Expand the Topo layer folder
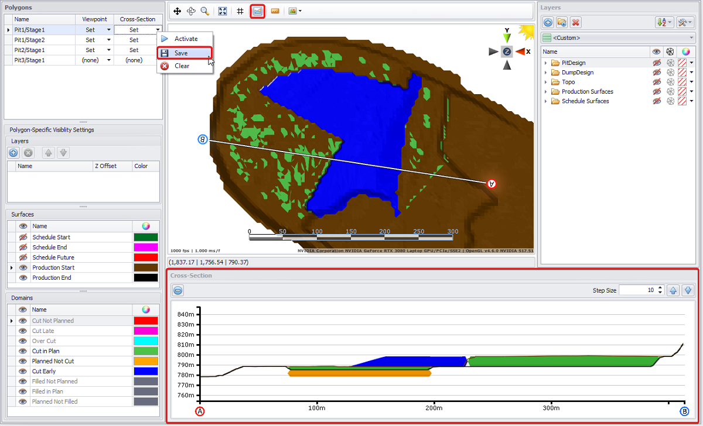Image resolution: width=703 pixels, height=426 pixels. 546,82
